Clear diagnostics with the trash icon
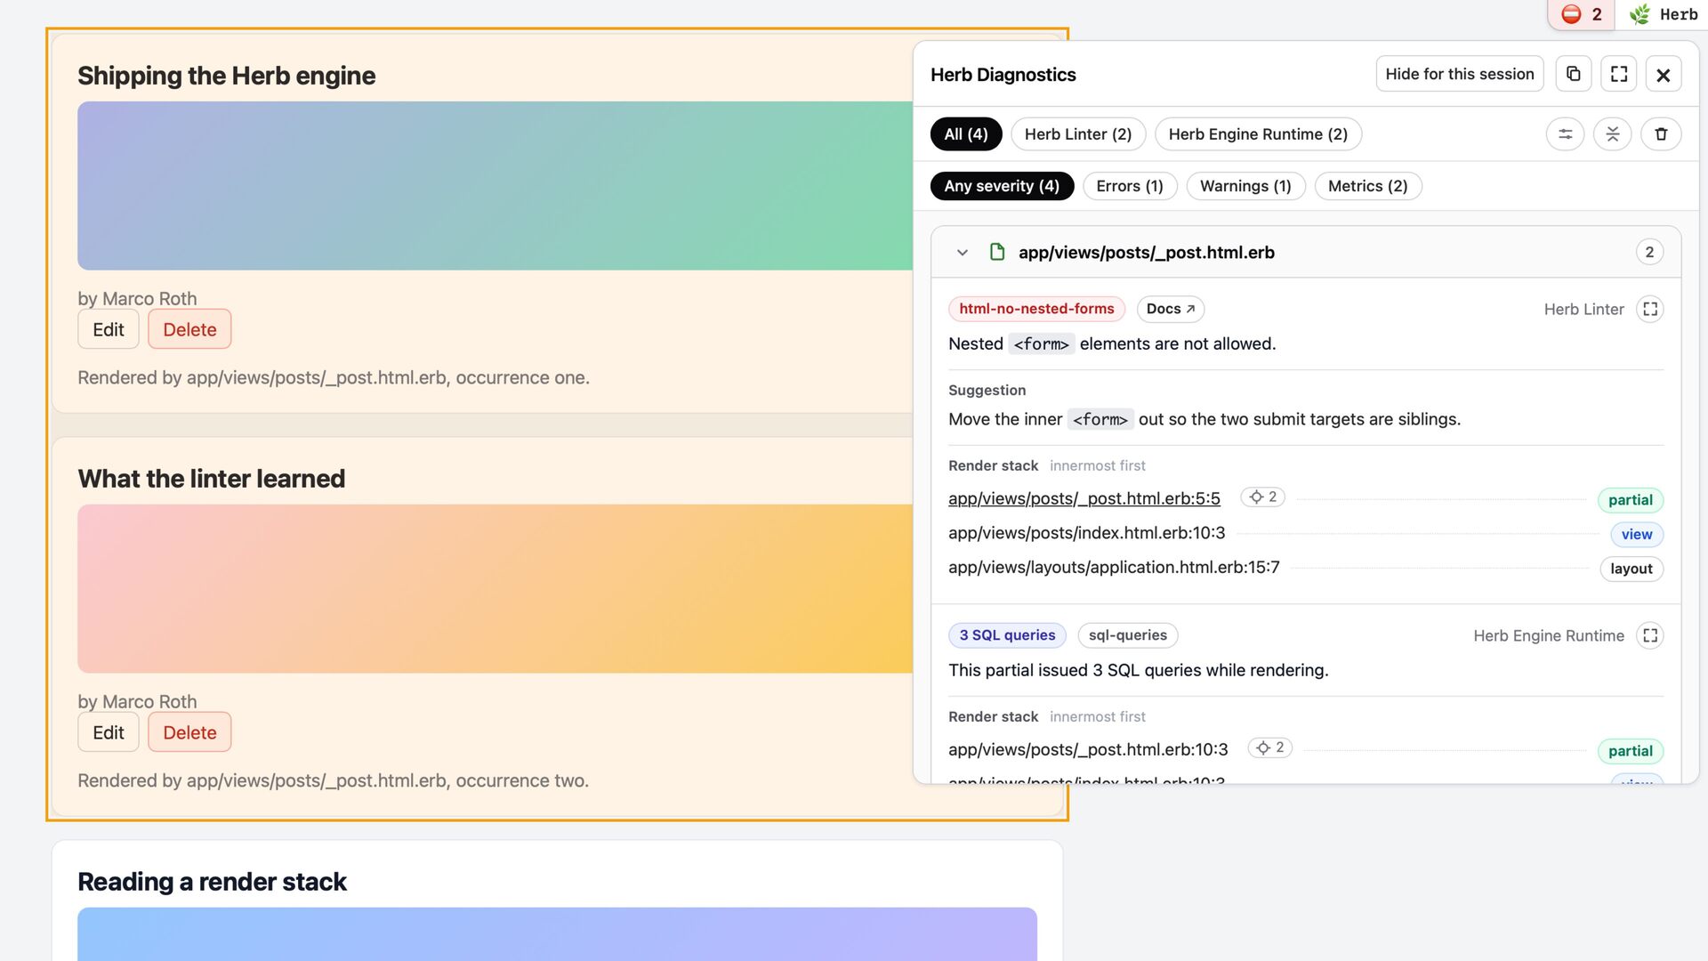This screenshot has width=1708, height=961. [1661, 134]
